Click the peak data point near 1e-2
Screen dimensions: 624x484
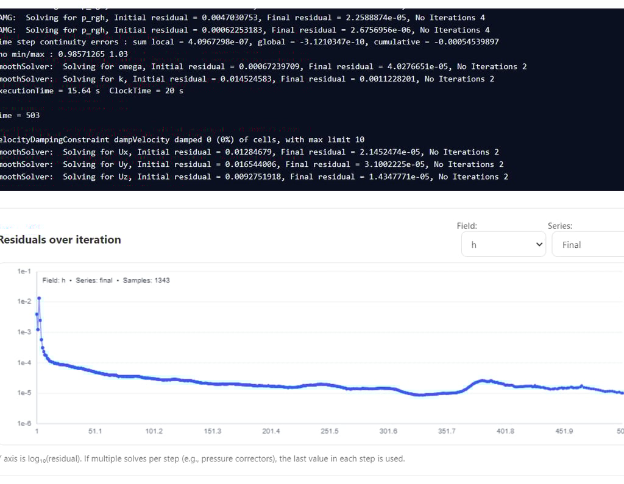[39, 298]
